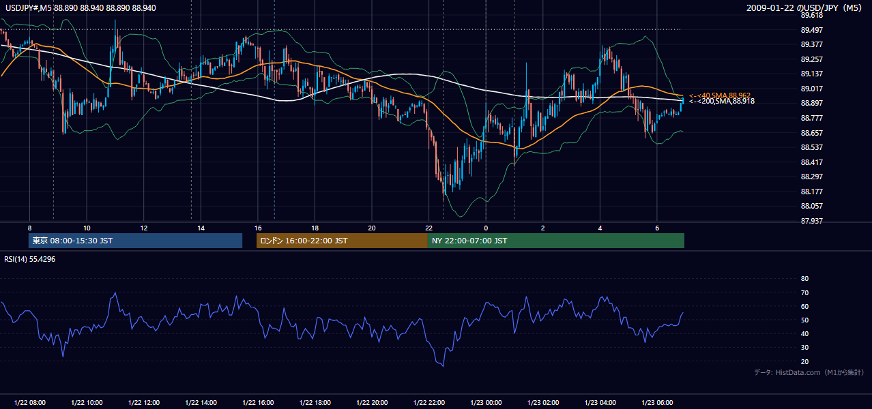Select the 東京 08:00-15:30 JST session bar

tap(136, 241)
